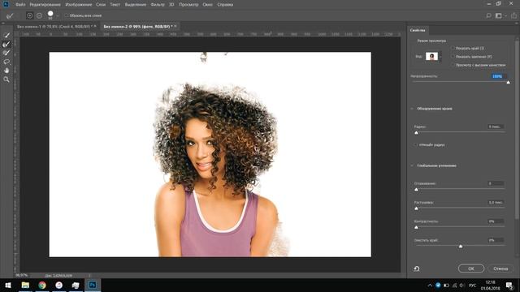Expand the status bar document info arrow
Viewport: 520px width, 292px height.
coord(89,276)
